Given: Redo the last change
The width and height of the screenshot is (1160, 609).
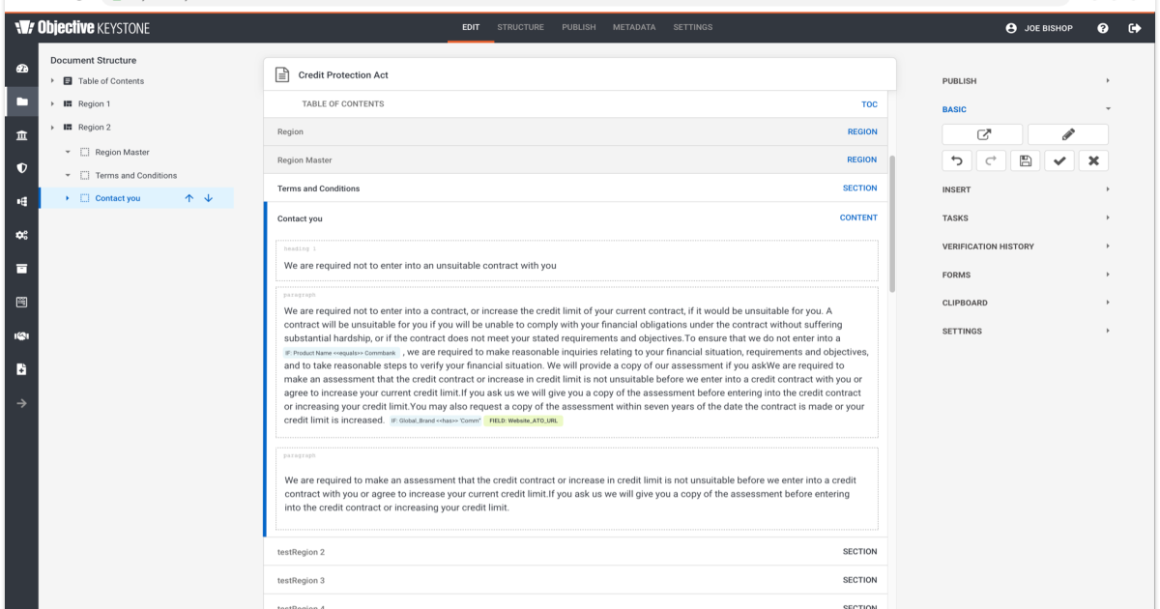Looking at the screenshot, I should (x=991, y=160).
